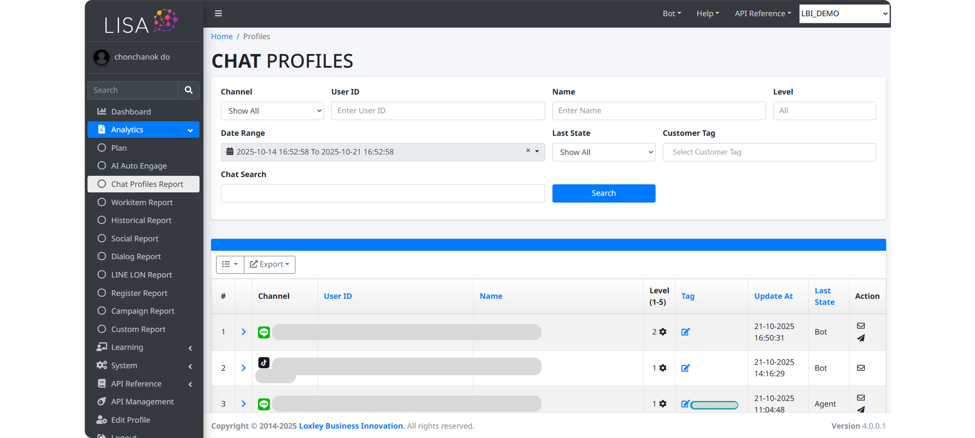Click the TikTok channel icon in row 2
This screenshot has width=975, height=438.
pyautogui.click(x=264, y=362)
